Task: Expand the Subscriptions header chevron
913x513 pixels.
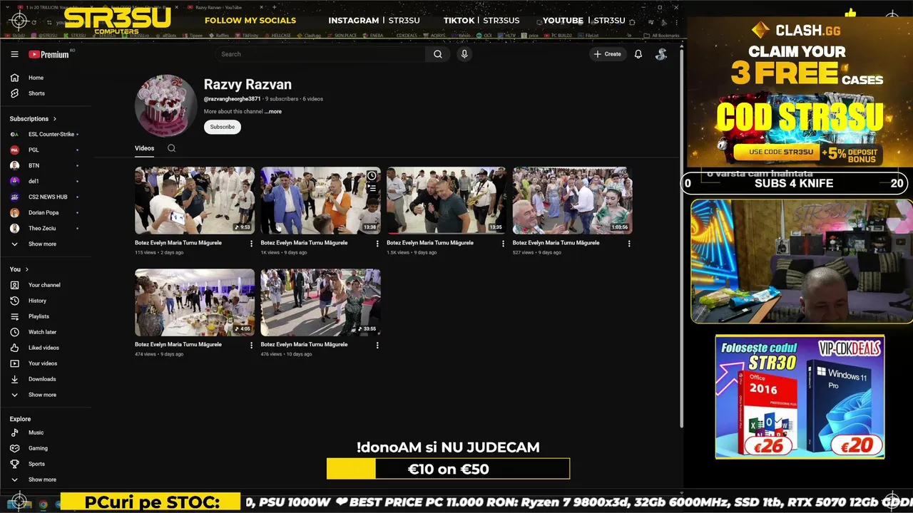Action: tap(54, 119)
